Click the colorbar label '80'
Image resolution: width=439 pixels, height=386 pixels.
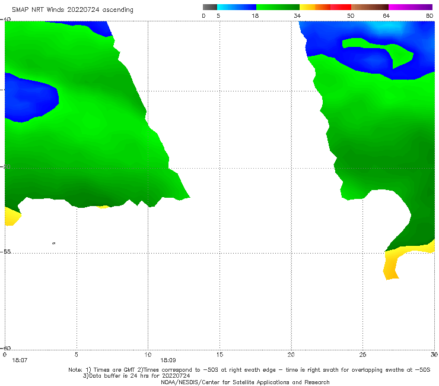point(430,15)
